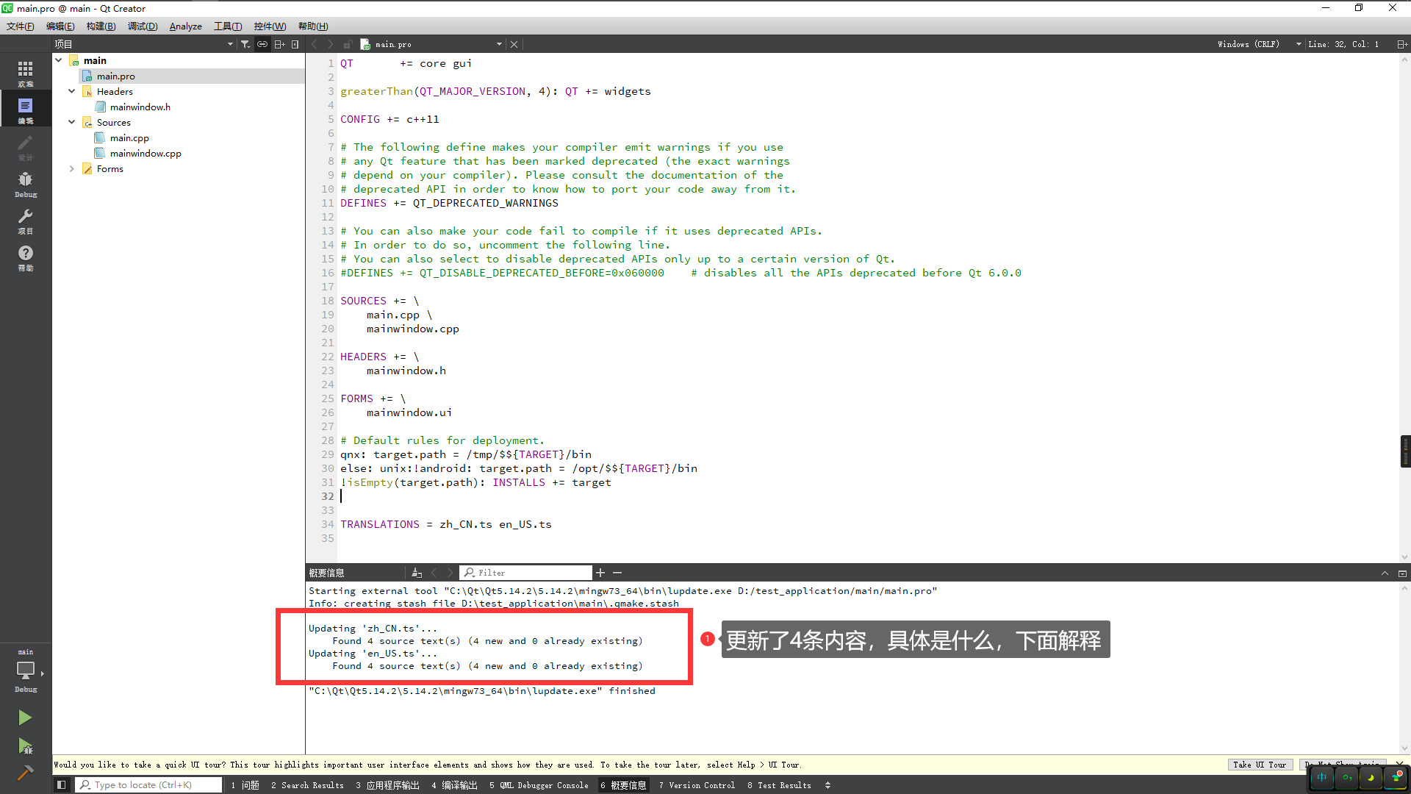Click the file writable lock icon
1411x794 pixels.
[x=348, y=44]
